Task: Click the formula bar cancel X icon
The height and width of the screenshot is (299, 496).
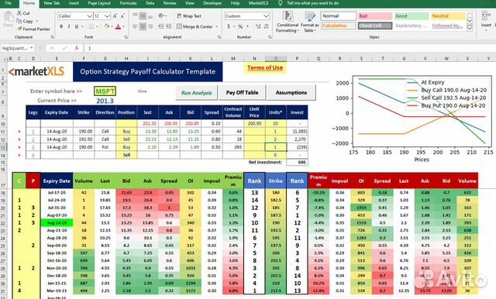Action: pos(52,48)
